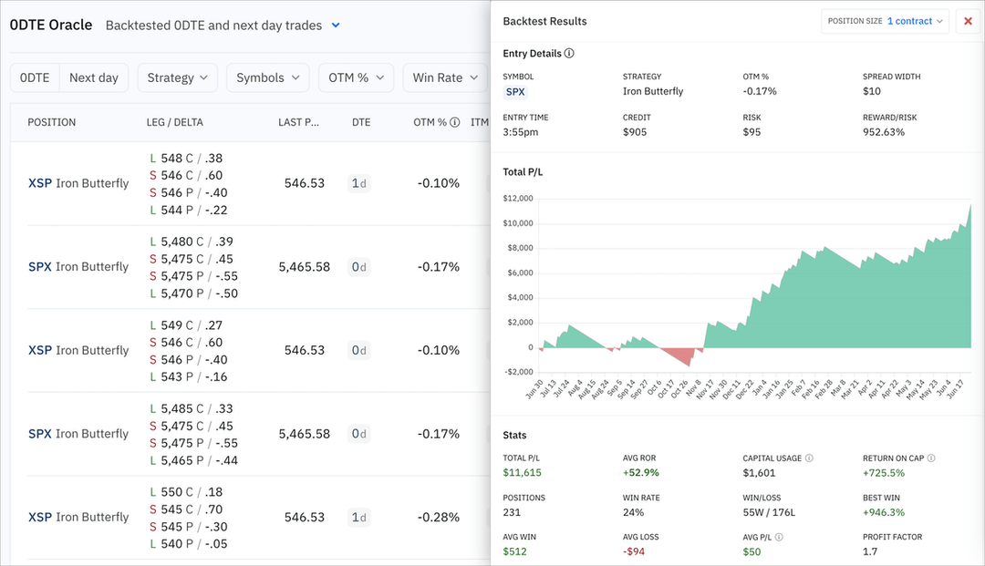Screen dimensions: 985x566
Task: Click the SPX symbol badge in Entry Details
Action: (x=515, y=91)
